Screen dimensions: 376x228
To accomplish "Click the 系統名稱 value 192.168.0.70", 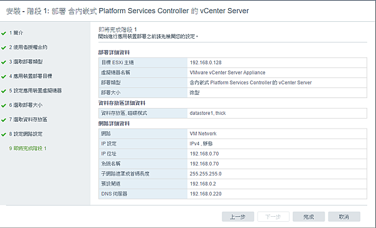I will click(204, 164).
